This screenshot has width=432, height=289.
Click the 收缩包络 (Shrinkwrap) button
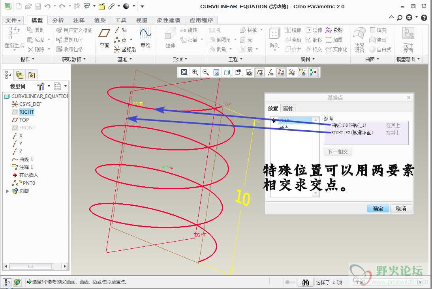[69, 49]
